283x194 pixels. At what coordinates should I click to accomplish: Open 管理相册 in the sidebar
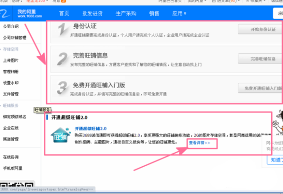click(11, 72)
